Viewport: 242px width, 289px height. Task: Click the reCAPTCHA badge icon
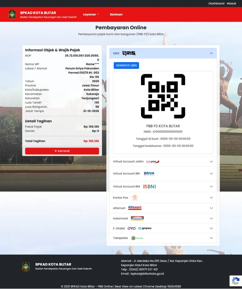[236, 281]
